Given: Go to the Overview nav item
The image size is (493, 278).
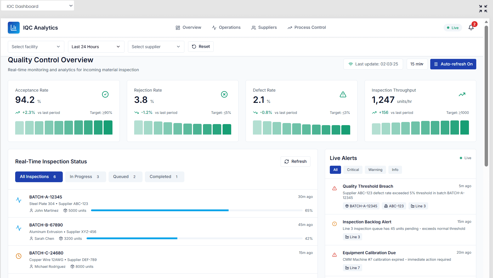Looking at the screenshot, I should click(188, 27).
